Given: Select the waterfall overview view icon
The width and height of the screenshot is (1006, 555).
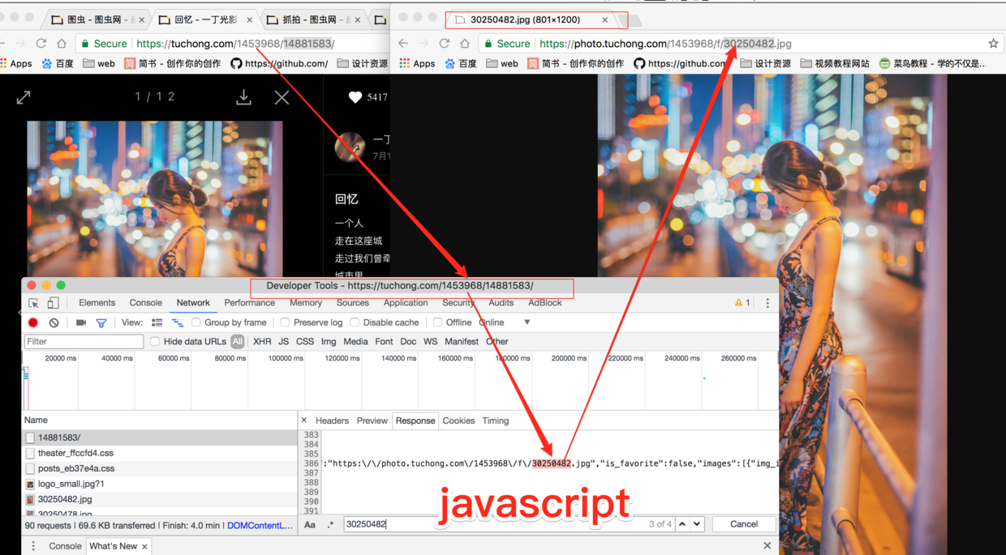Looking at the screenshot, I should tap(178, 322).
